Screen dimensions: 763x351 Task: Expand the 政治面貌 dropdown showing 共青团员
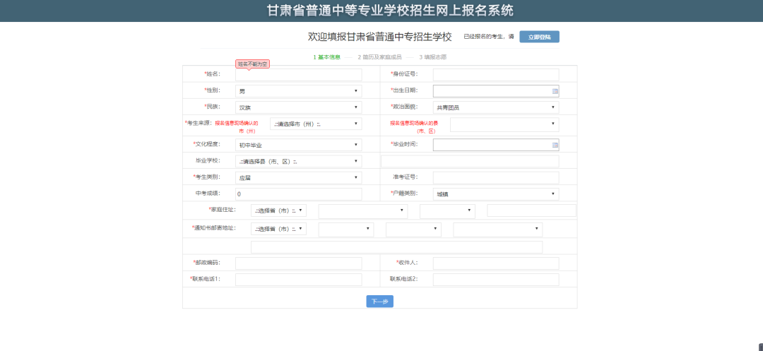[x=495, y=107]
